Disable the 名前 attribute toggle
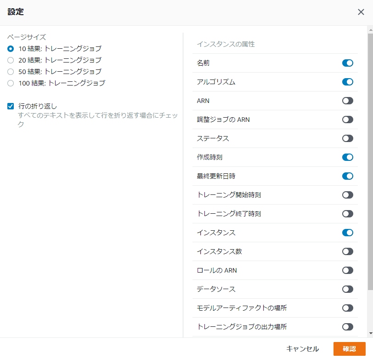 pyautogui.click(x=348, y=63)
